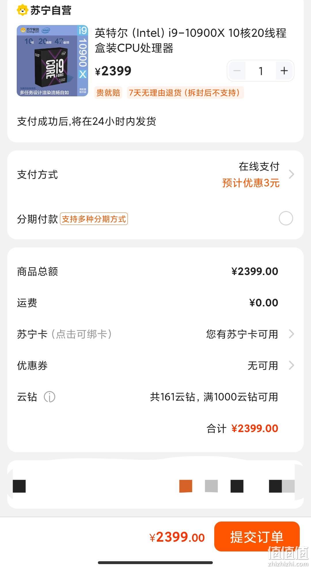Expand the 苏宁卡 row chevron
This screenshot has height=569, width=311.
(291, 334)
